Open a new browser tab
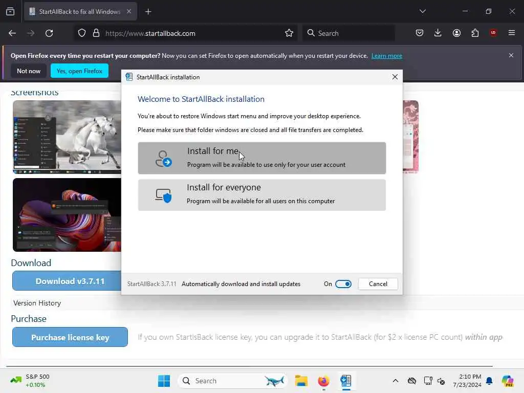This screenshot has height=393, width=524. 148,12
